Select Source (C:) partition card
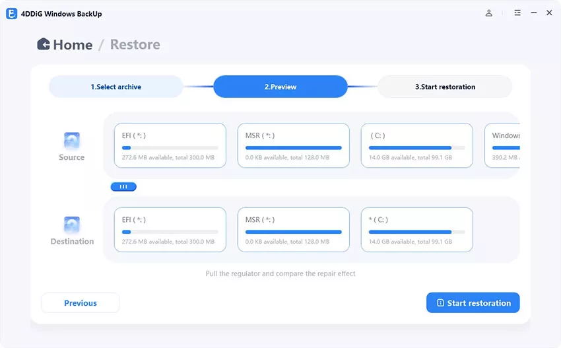561x348 pixels. click(x=417, y=145)
